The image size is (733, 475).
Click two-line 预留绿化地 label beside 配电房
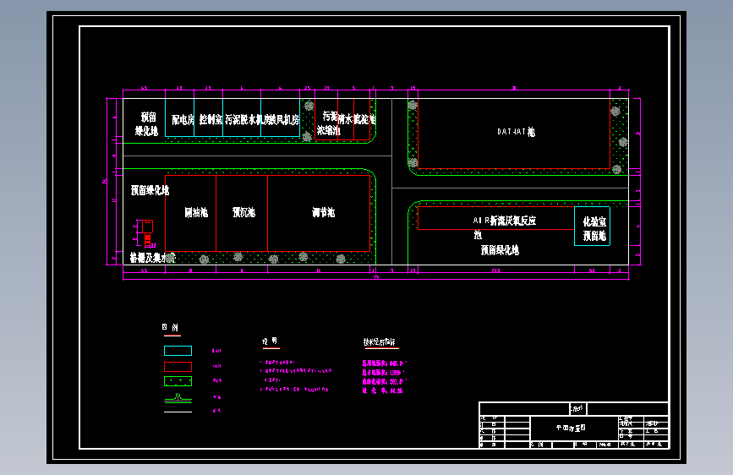(x=147, y=124)
